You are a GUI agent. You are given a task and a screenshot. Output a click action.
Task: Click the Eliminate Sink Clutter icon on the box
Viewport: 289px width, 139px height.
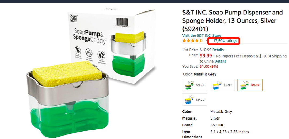click(x=89, y=52)
